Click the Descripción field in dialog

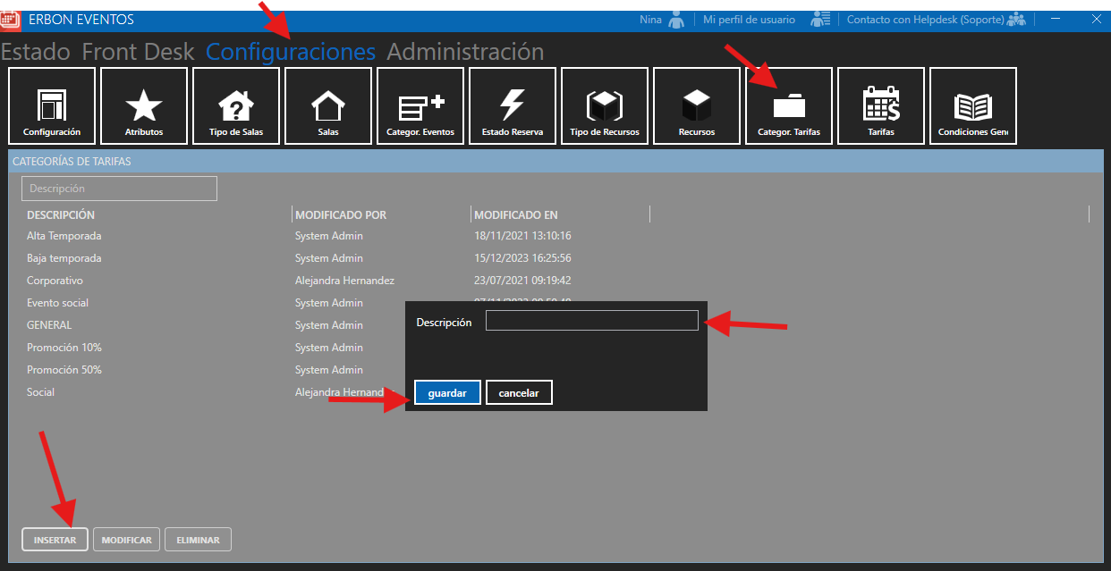[x=591, y=321]
